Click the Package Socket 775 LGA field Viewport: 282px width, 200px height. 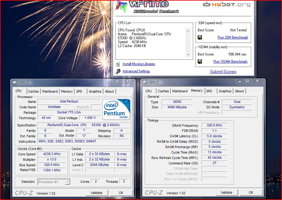[x=69, y=113]
